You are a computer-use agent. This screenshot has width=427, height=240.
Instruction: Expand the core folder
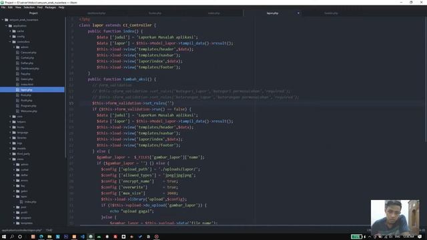tap(11, 117)
